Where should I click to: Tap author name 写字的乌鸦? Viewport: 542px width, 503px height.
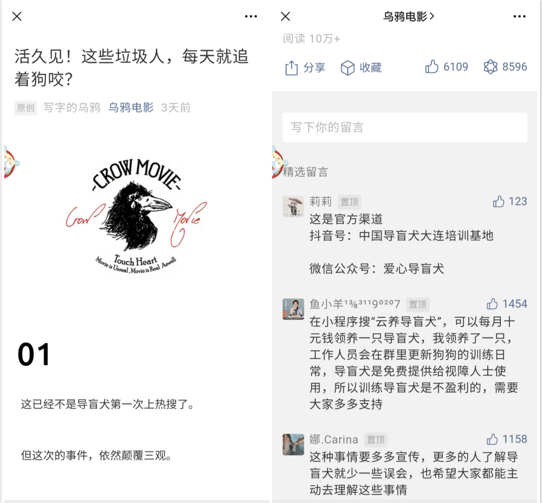(72, 107)
